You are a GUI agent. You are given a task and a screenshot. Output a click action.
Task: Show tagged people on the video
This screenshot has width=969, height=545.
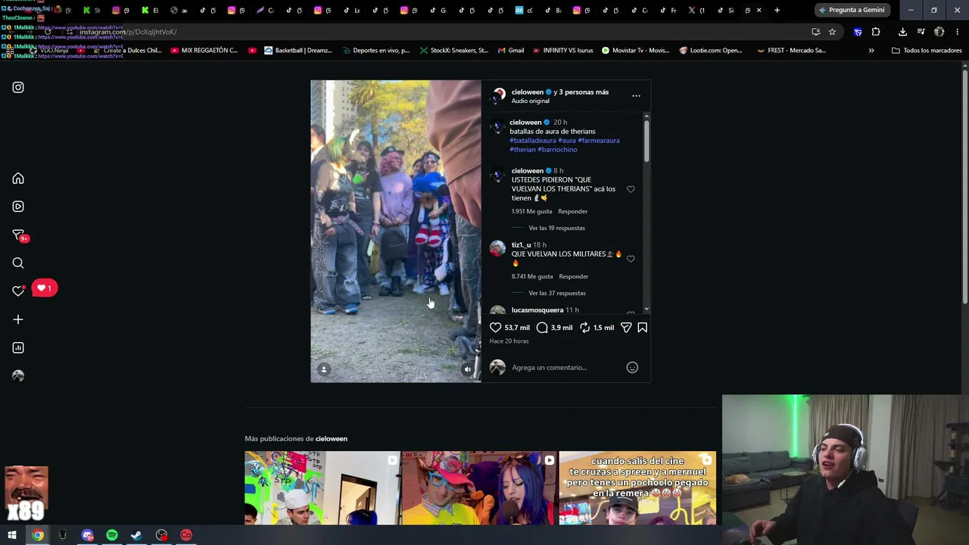point(324,369)
